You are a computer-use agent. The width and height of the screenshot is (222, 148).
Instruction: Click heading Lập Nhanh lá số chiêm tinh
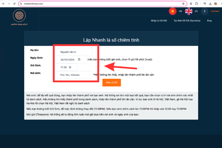111,40
